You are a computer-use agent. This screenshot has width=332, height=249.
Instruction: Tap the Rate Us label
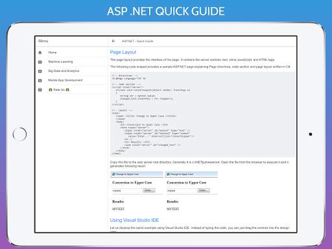(59, 89)
